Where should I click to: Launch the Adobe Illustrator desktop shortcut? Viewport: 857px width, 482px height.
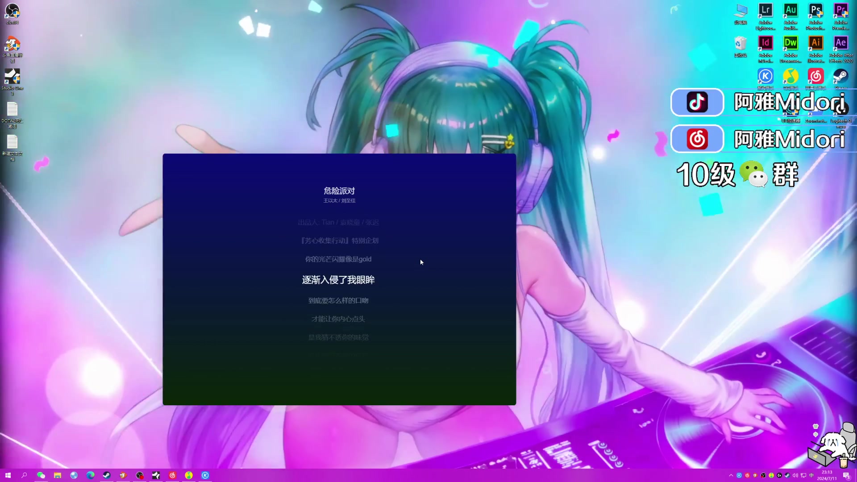[x=815, y=50]
